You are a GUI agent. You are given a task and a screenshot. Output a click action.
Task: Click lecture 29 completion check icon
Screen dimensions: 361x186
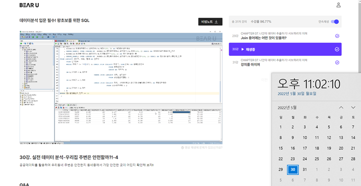pyautogui.click(x=337, y=36)
